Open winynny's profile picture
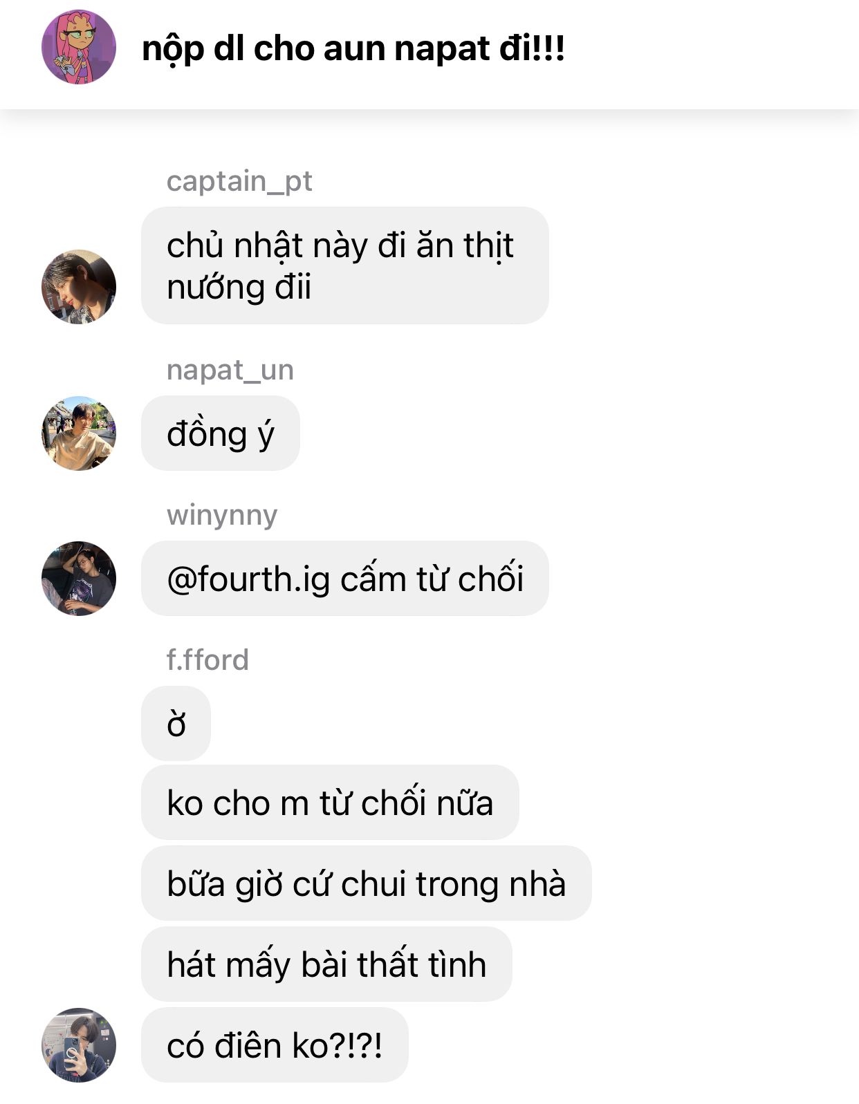The height and width of the screenshot is (1104, 859). pos(79,579)
